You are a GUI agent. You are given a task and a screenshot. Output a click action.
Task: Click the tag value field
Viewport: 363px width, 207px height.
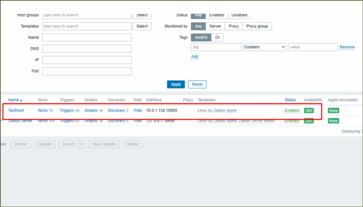coord(313,47)
